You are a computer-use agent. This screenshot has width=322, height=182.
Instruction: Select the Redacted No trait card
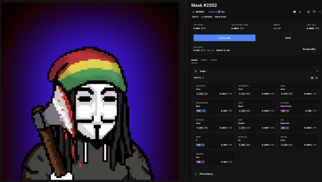coord(256,141)
